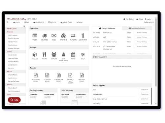Select Create Order in the sidebar
165x123 pixels.
click(13, 55)
